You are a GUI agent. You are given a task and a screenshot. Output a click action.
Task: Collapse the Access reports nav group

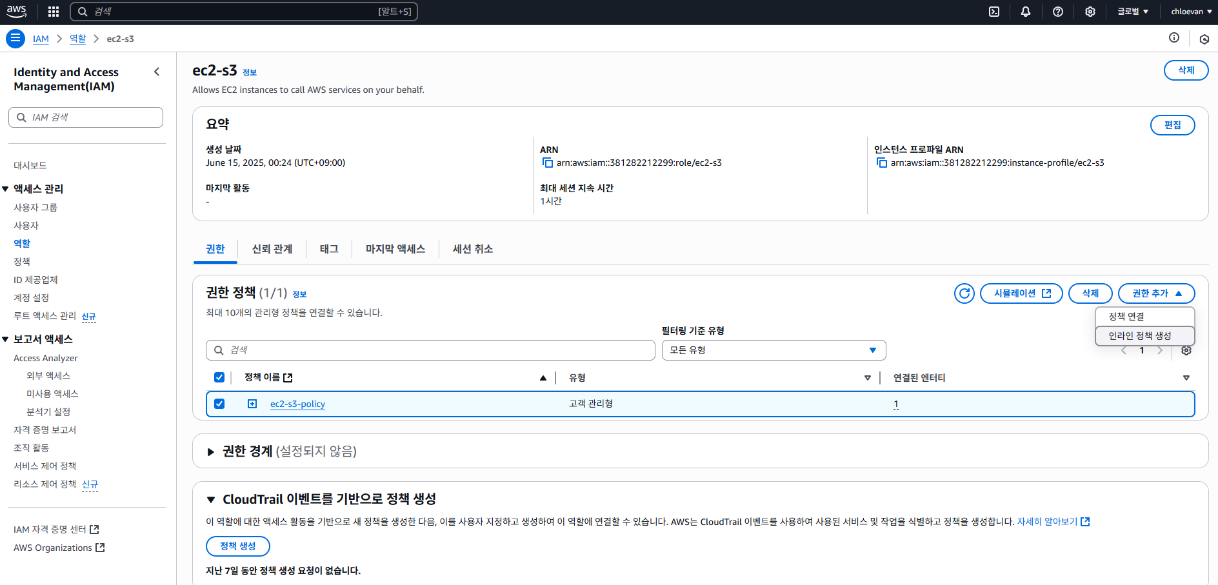(x=5, y=339)
